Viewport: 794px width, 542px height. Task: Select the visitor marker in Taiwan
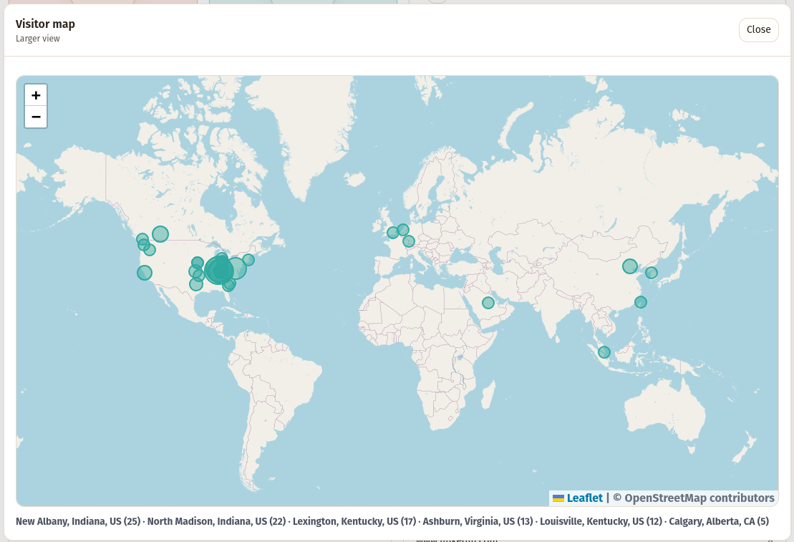[641, 302]
